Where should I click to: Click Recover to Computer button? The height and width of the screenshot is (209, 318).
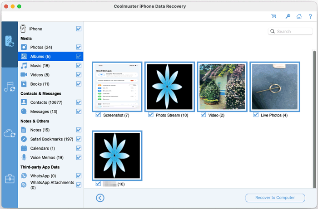coord(275,198)
